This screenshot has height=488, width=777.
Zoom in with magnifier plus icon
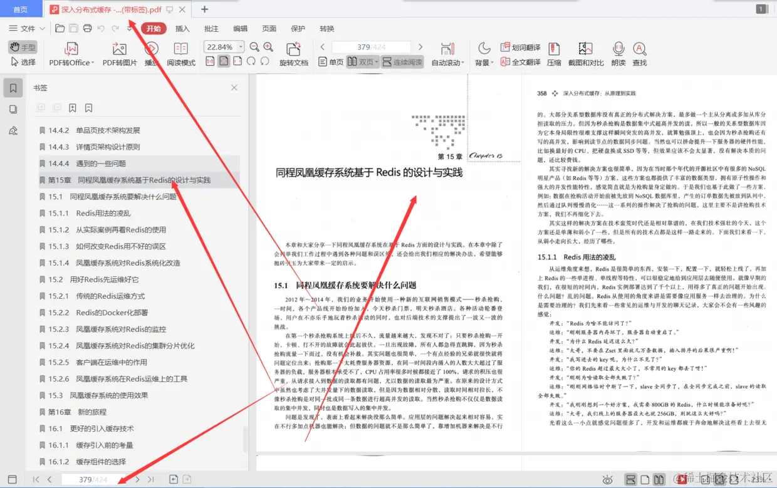coord(268,47)
